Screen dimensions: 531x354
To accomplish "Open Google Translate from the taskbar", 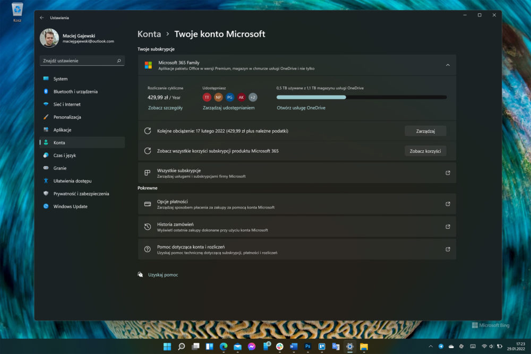I will click(336, 347).
